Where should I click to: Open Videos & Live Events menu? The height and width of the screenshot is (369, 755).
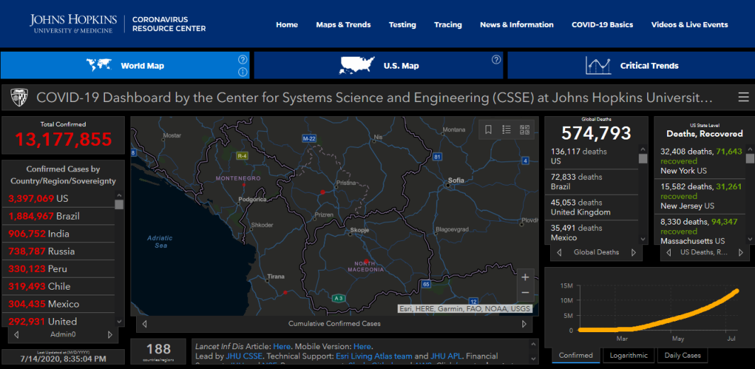tap(690, 25)
